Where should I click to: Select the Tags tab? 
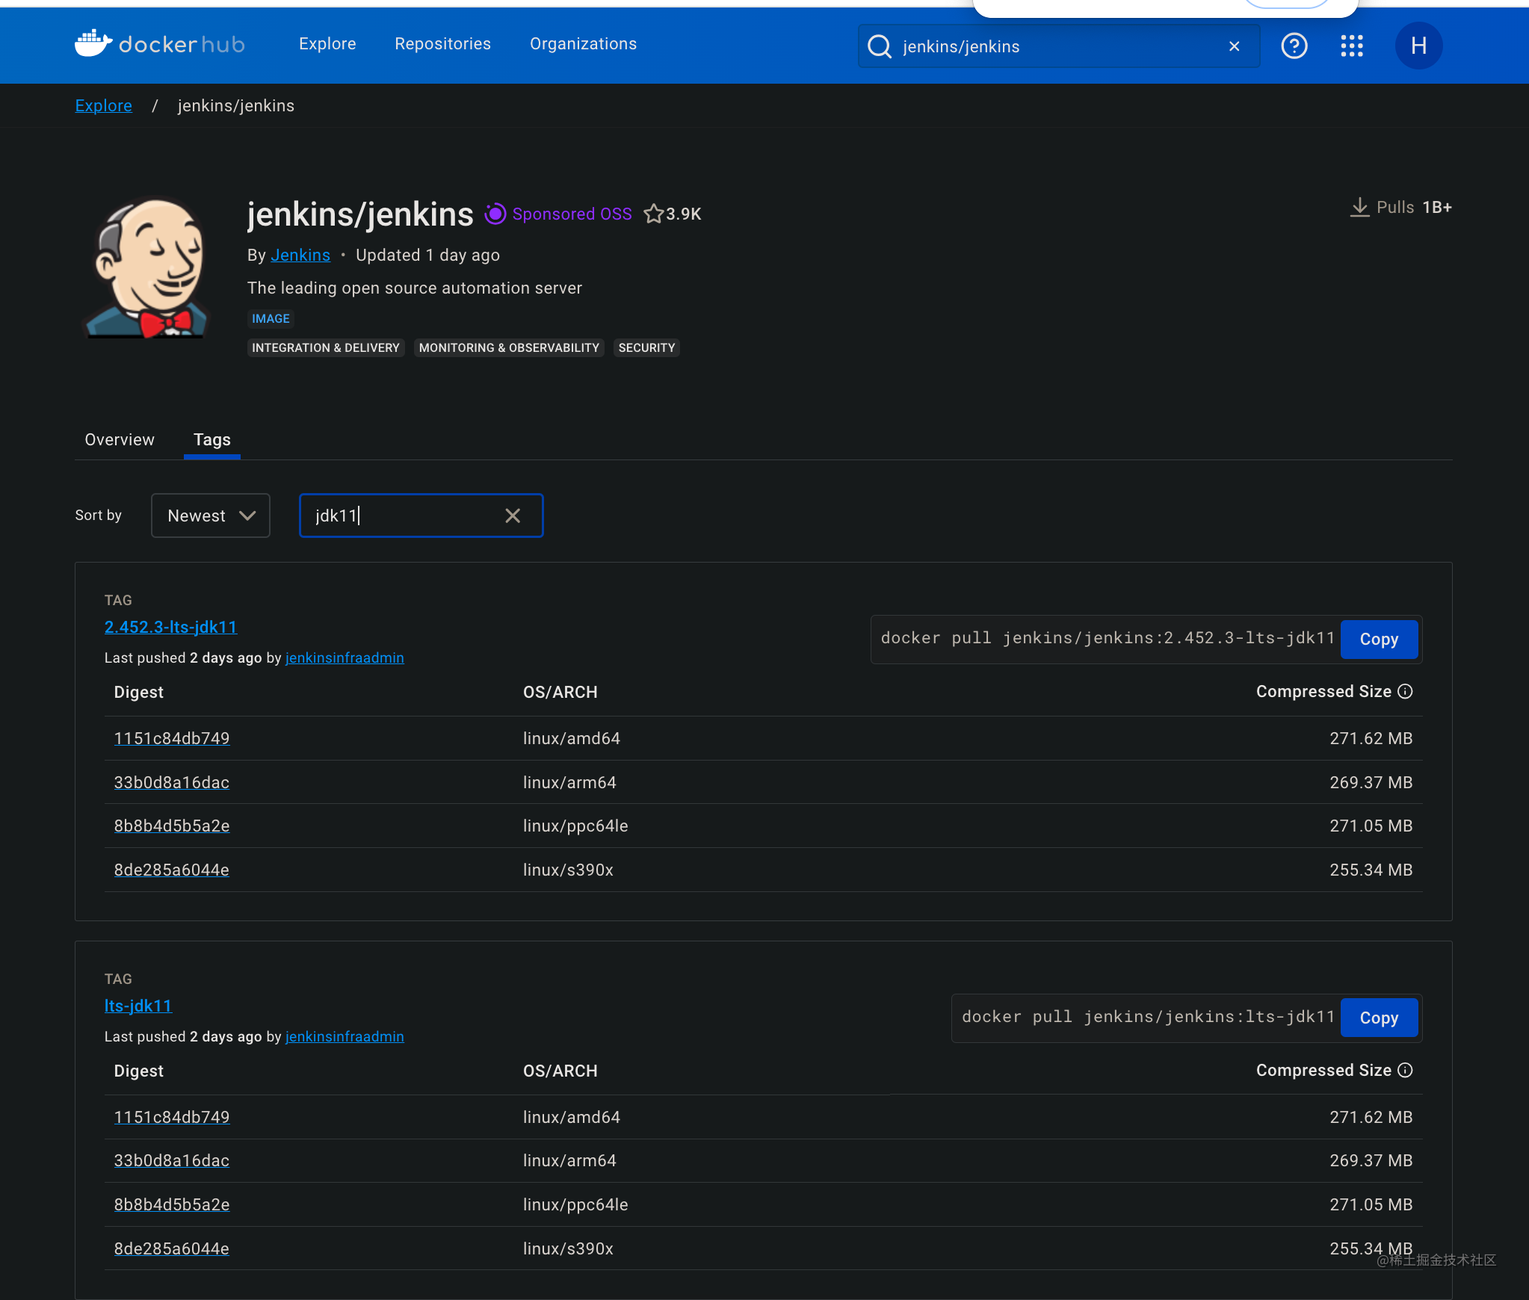click(x=212, y=439)
